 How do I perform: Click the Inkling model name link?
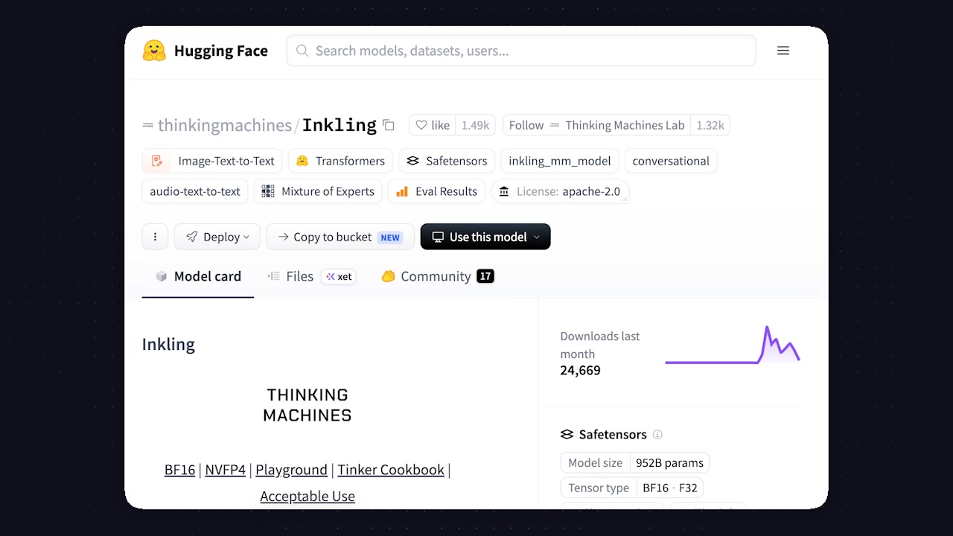[x=340, y=125]
